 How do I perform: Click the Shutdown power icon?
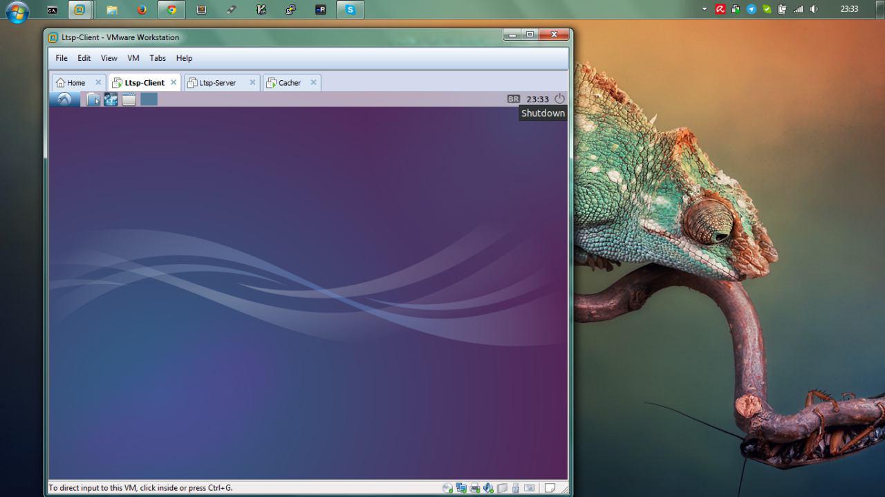[560, 99]
